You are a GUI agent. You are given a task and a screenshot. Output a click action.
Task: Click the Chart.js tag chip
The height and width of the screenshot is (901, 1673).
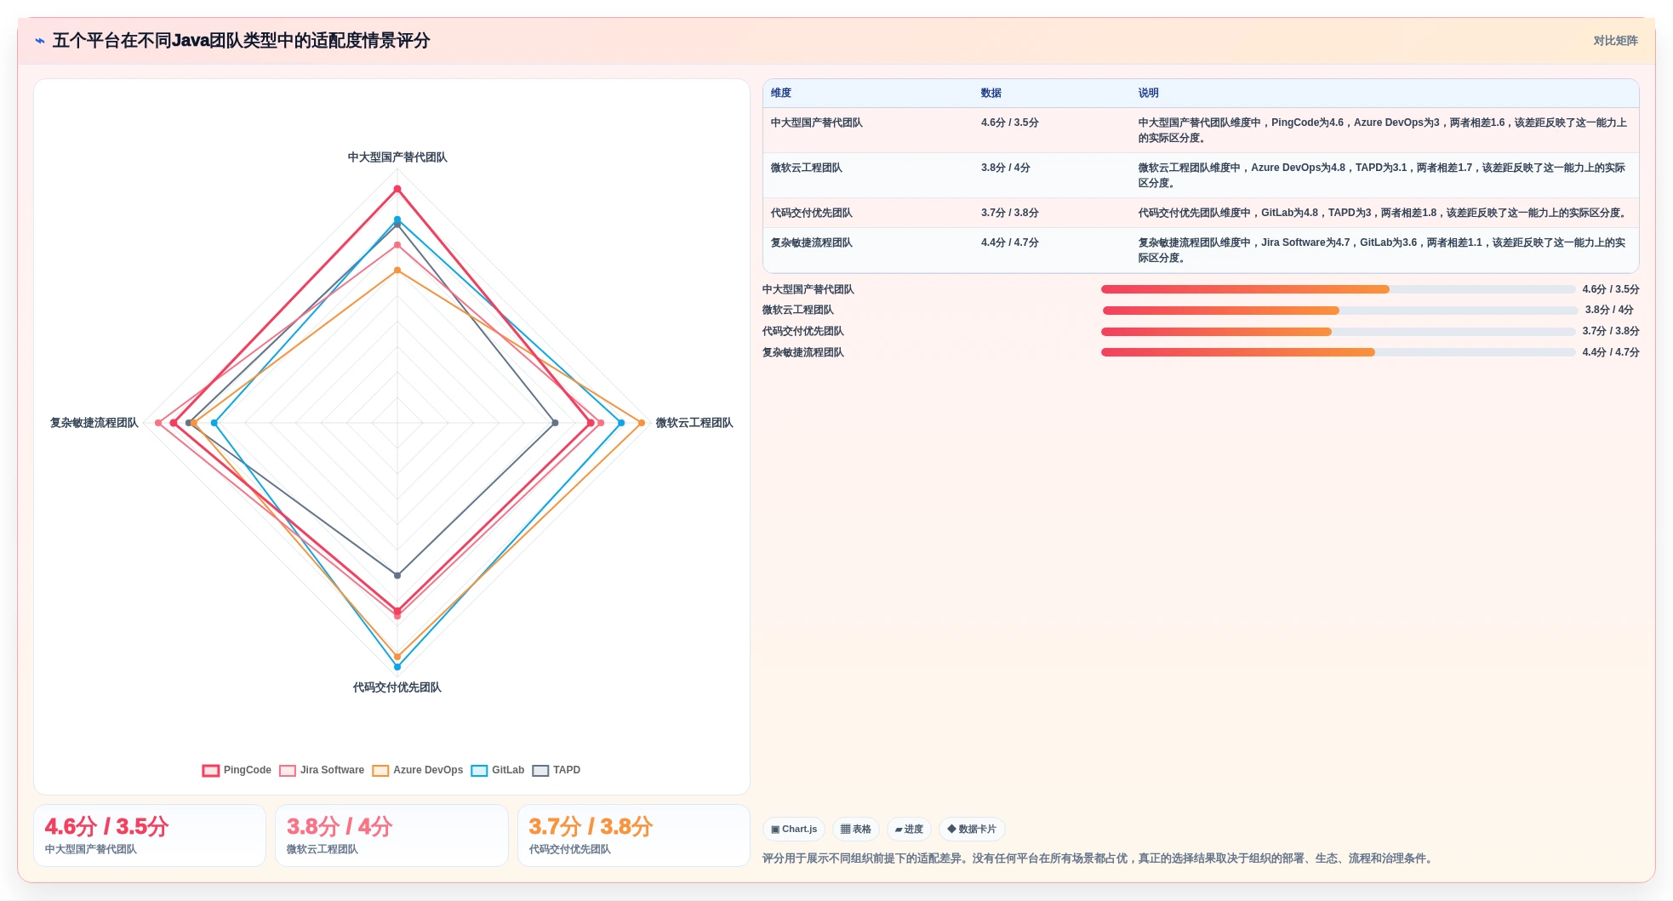pyautogui.click(x=794, y=830)
